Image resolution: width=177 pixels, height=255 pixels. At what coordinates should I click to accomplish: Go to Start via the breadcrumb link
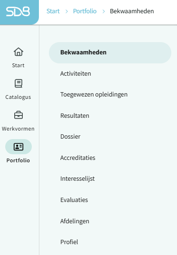(53, 11)
